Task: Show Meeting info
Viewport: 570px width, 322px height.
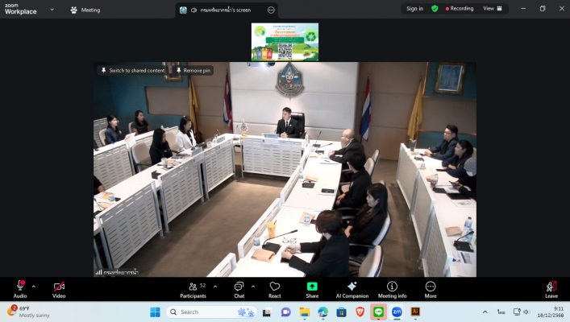Action: 392,287
